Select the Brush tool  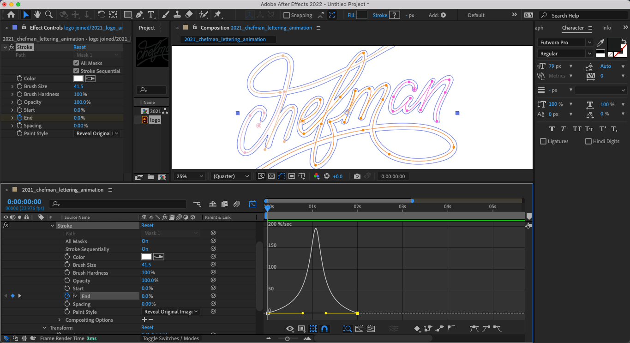pyautogui.click(x=165, y=15)
